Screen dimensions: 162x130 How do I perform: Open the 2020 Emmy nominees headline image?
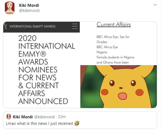[42, 65]
